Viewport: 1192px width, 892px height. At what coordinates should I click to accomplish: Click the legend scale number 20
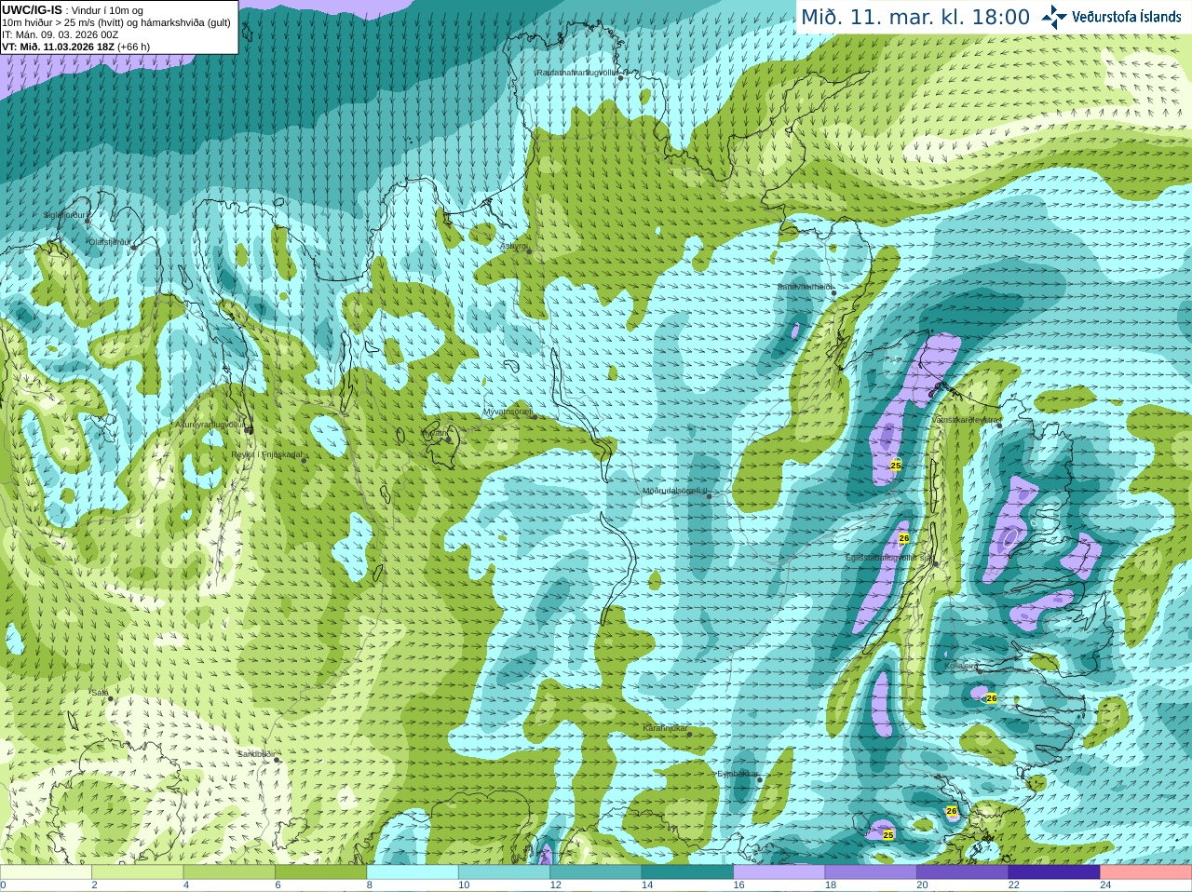[922, 885]
